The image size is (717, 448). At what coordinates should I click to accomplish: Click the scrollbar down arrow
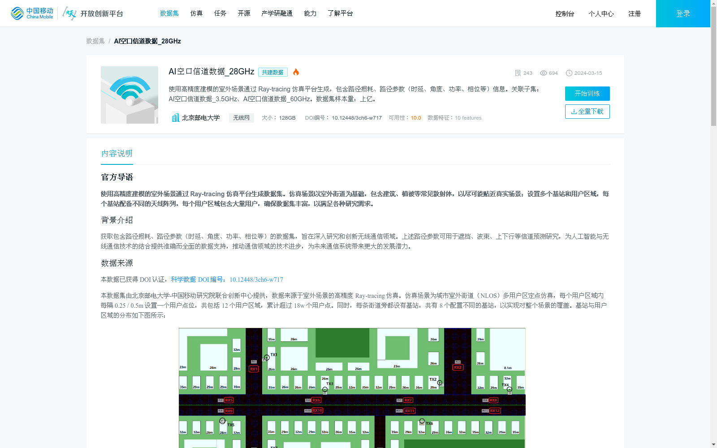pyautogui.click(x=713, y=445)
